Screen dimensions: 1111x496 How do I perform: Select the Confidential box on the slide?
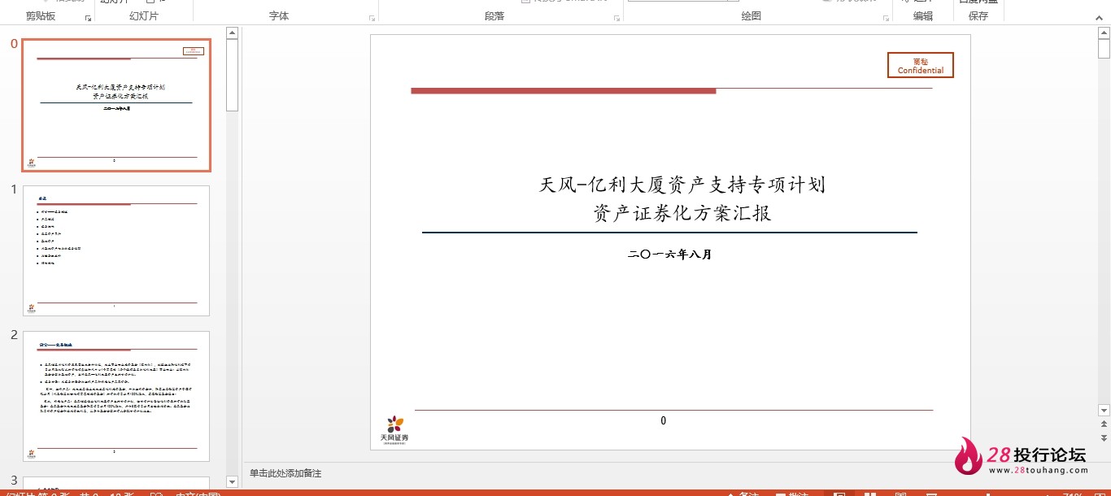921,65
